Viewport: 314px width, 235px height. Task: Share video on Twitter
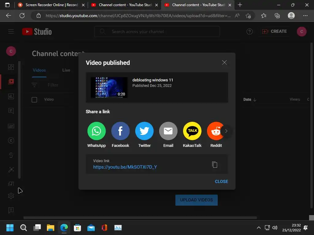144,131
